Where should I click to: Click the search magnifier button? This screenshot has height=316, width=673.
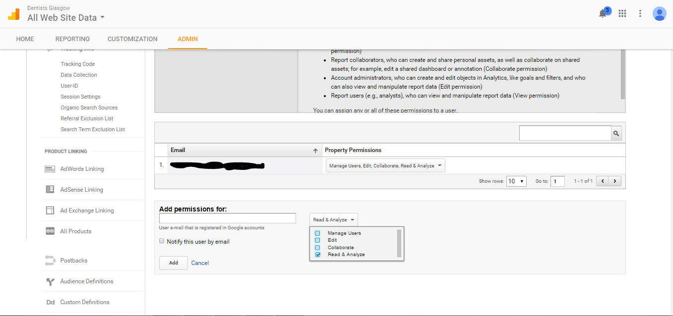[x=616, y=133]
